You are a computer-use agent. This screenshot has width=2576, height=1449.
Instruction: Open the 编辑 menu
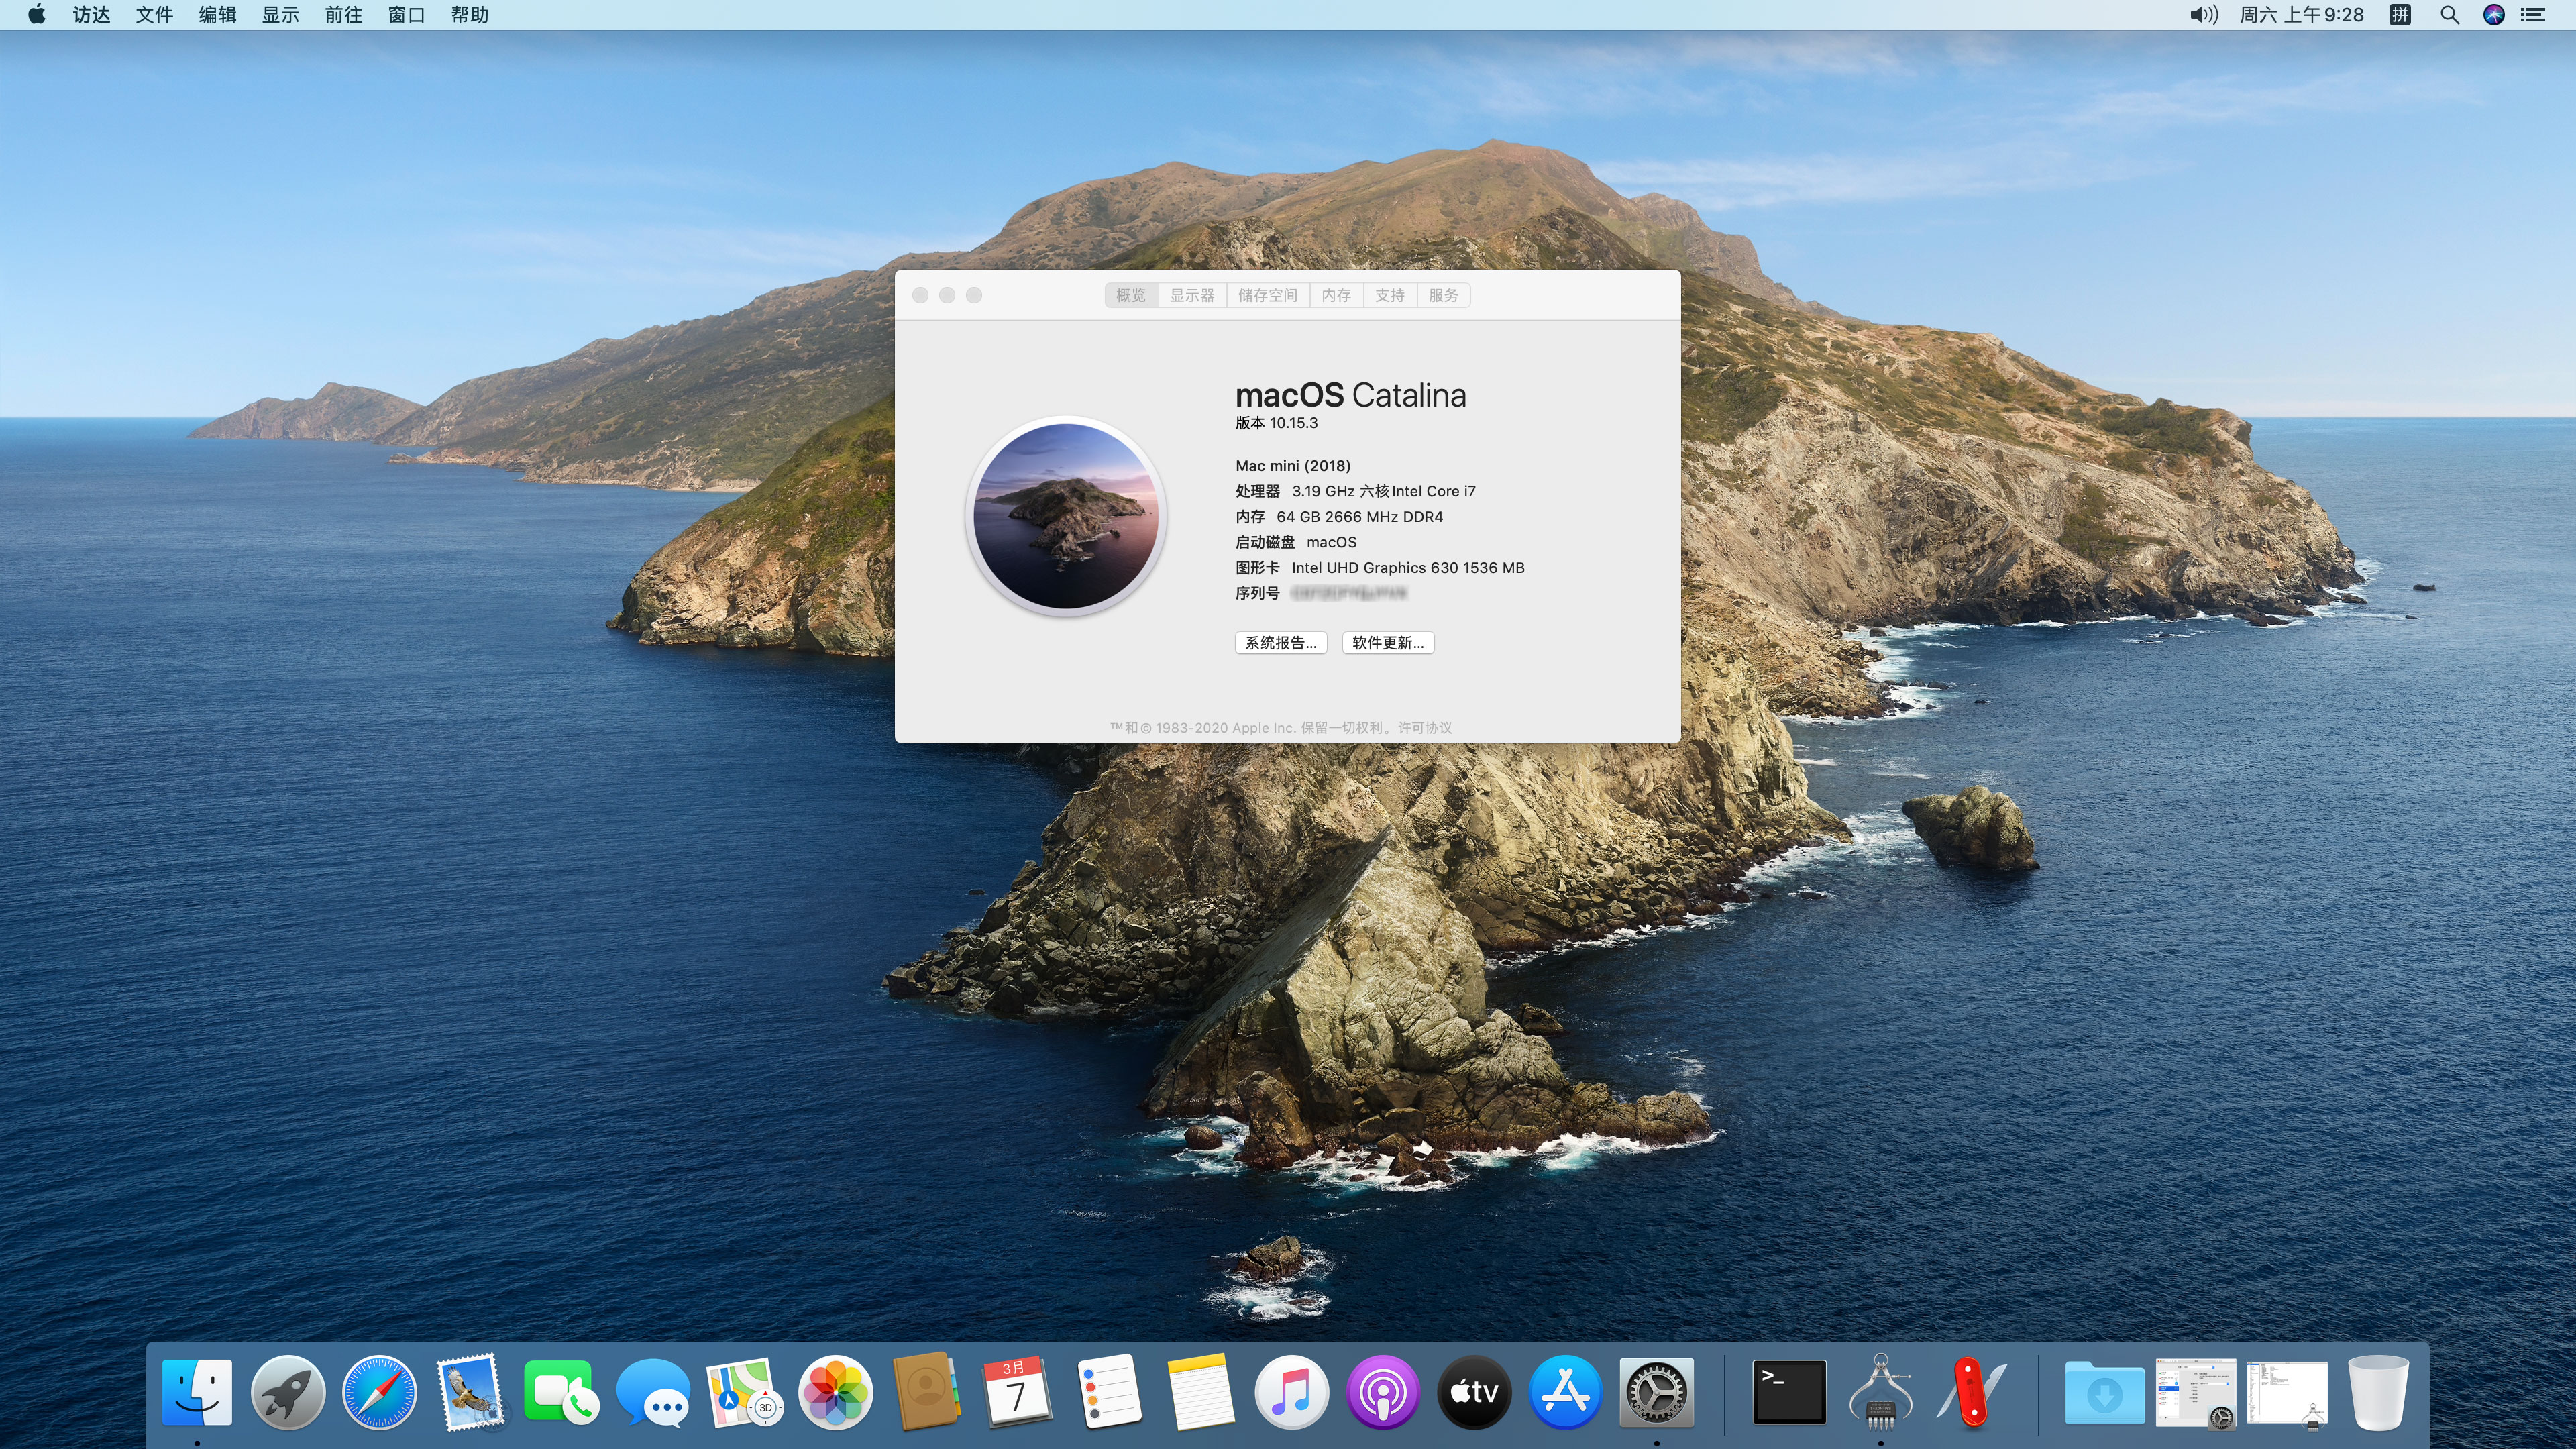coord(217,15)
